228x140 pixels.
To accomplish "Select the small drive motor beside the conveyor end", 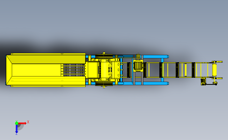I will pyautogui.click(x=203, y=82).
